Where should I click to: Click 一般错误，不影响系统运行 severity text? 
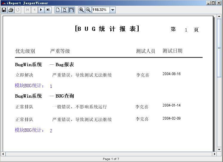tap(80, 107)
